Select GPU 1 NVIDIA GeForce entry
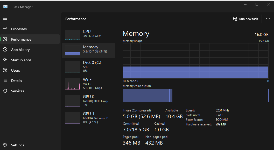Viewport: 274px width, 150px height. pyautogui.click(x=89, y=118)
